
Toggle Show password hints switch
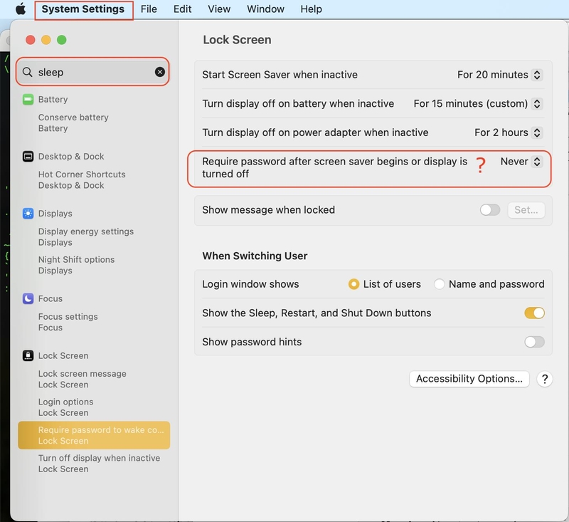click(x=534, y=342)
